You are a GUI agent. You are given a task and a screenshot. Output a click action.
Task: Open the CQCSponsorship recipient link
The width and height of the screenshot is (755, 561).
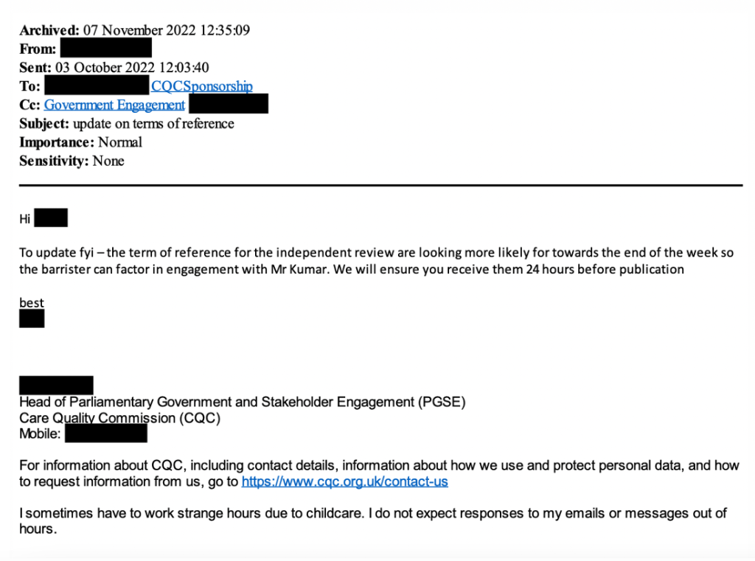[201, 86]
